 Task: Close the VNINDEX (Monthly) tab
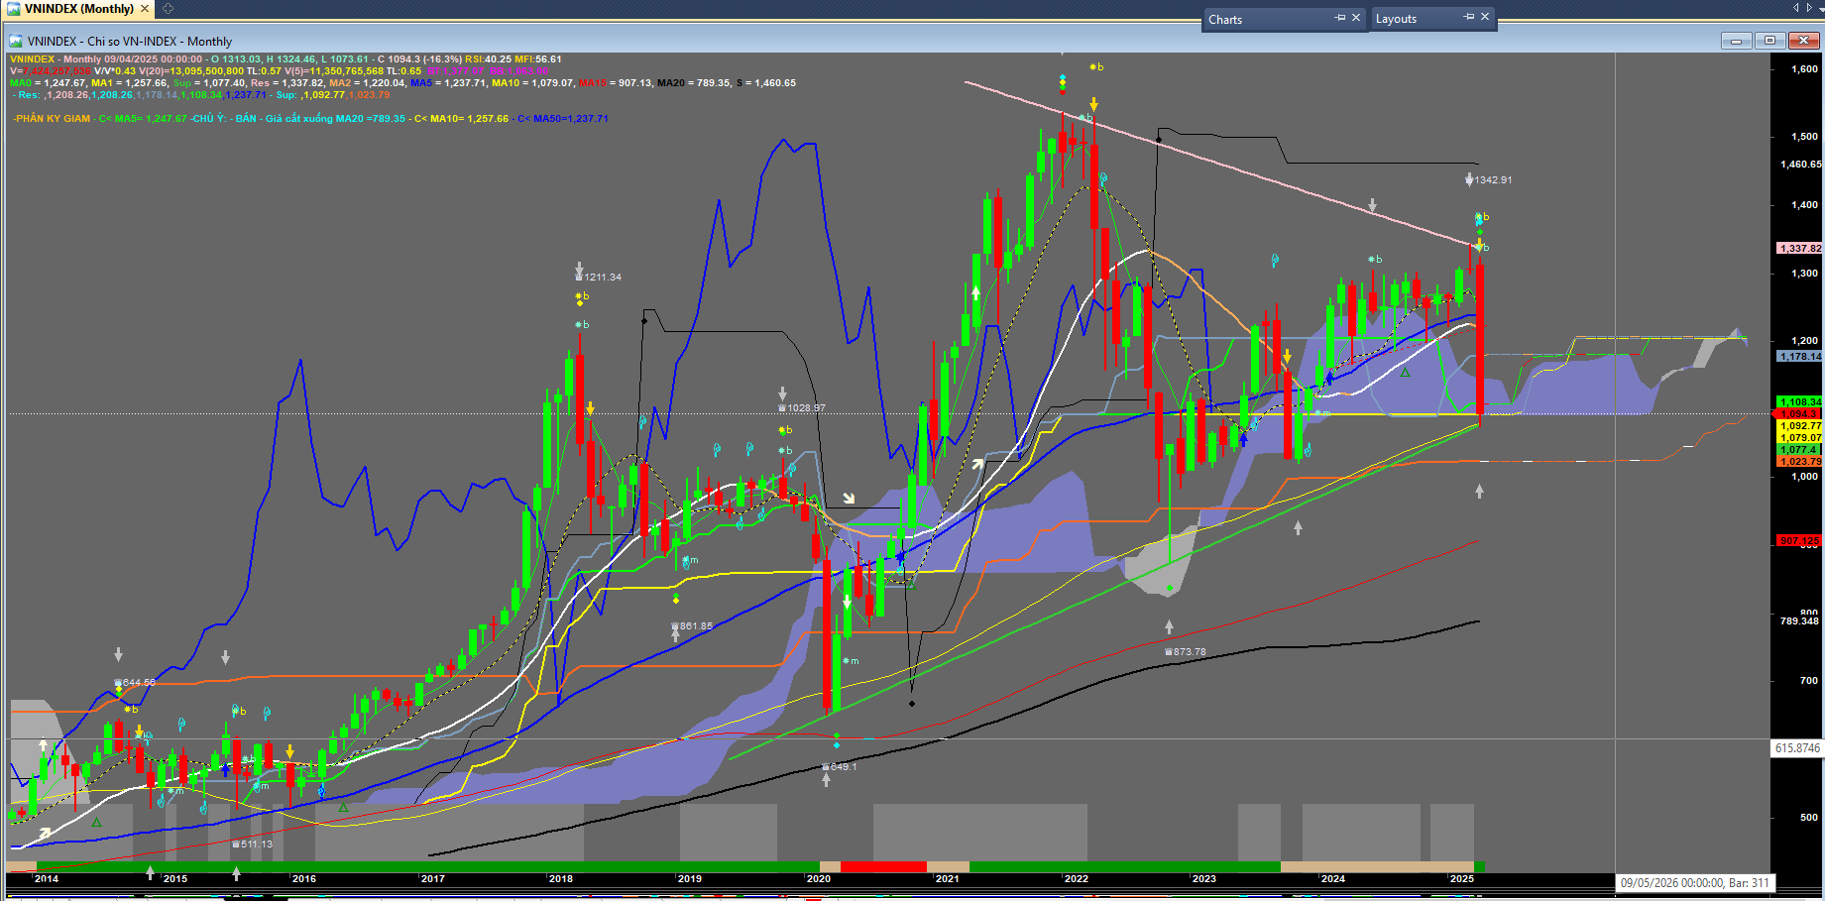coord(145,9)
